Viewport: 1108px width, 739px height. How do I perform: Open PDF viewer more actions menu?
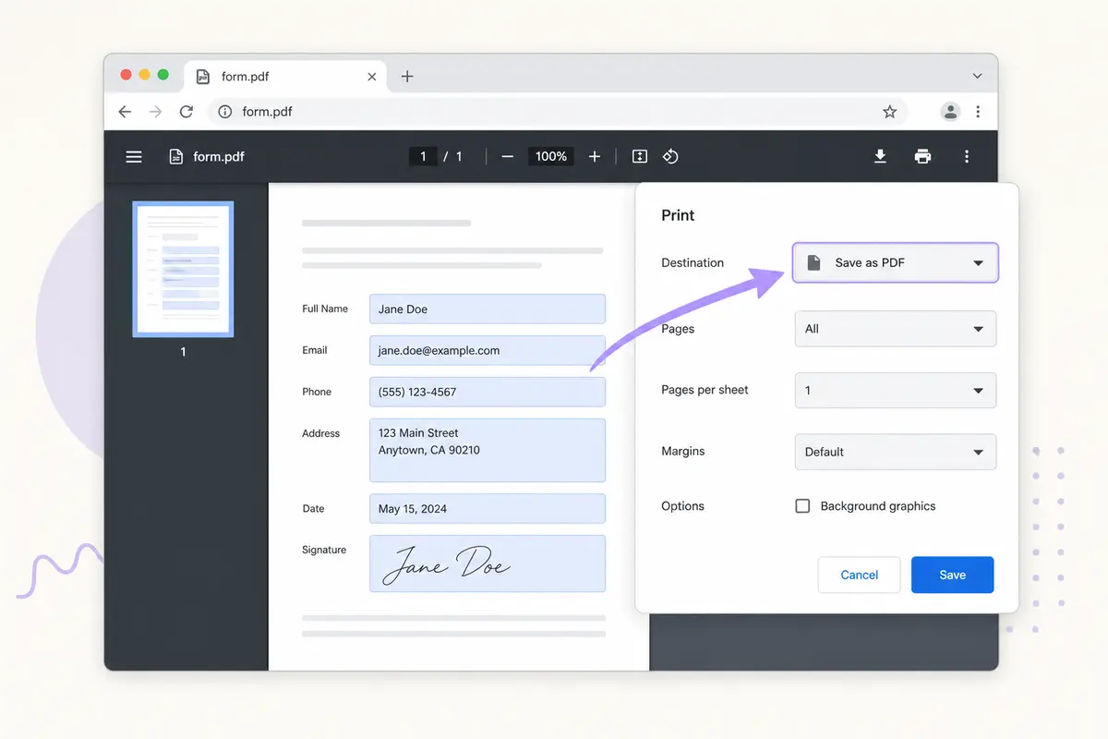point(967,157)
